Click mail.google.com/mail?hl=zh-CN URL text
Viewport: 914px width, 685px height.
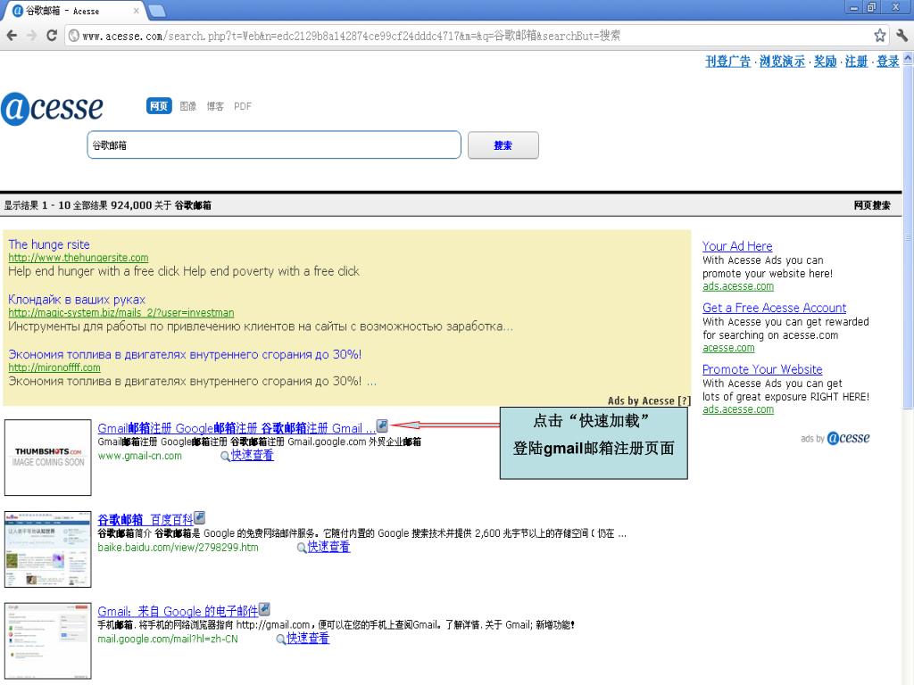[168, 639]
